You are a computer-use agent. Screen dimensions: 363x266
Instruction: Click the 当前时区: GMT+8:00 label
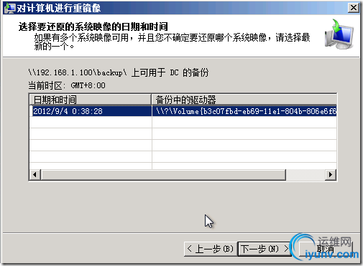coord(67,85)
